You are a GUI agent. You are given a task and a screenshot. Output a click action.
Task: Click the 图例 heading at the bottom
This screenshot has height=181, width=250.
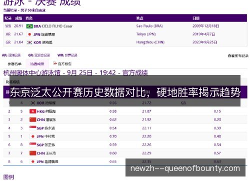(x=8, y=177)
